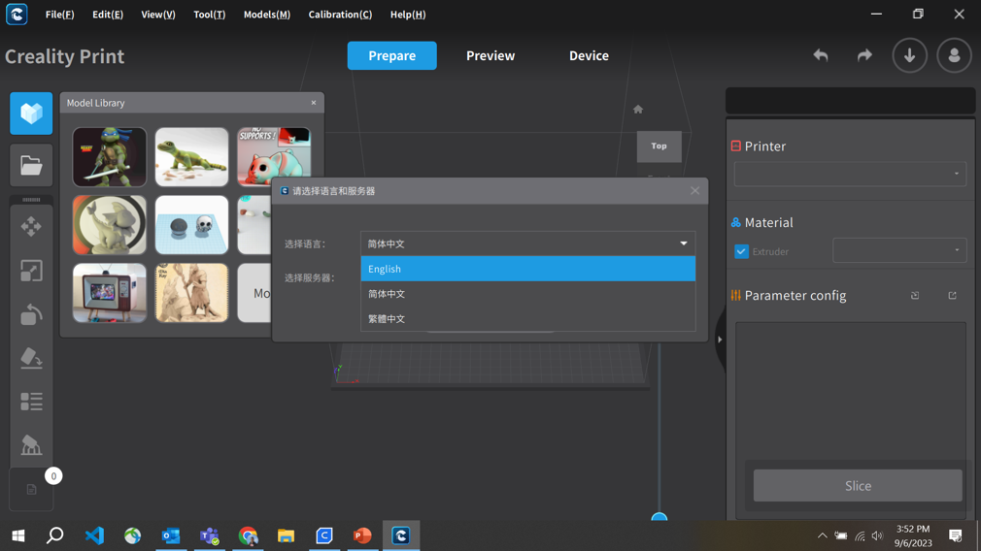Open the Models(M) menu

266,14
